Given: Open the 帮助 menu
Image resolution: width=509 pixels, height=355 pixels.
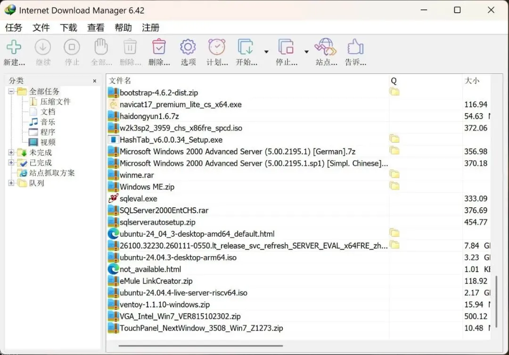Looking at the screenshot, I should (123, 28).
